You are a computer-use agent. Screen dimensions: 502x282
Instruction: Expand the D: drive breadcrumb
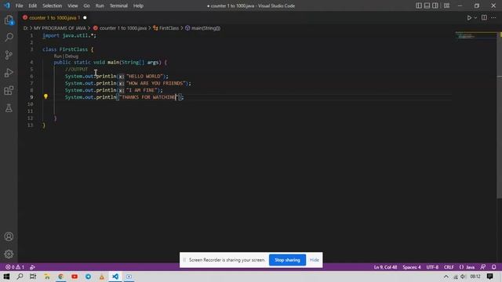point(25,28)
